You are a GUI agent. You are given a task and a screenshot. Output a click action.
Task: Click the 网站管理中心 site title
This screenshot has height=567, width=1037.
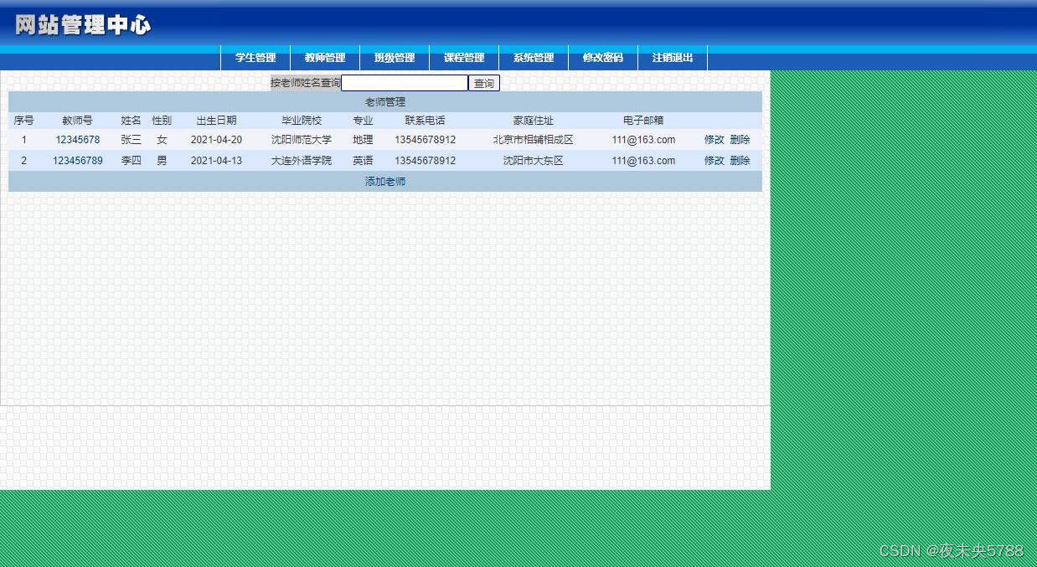point(83,25)
